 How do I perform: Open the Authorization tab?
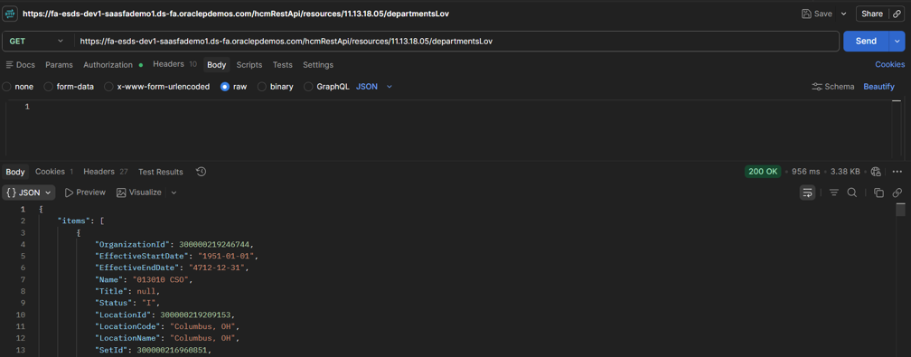coord(113,64)
